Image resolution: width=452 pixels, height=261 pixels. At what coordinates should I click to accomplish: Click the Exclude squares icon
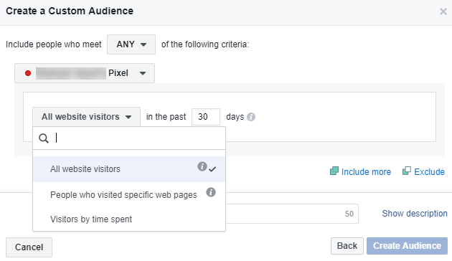pyautogui.click(x=407, y=171)
